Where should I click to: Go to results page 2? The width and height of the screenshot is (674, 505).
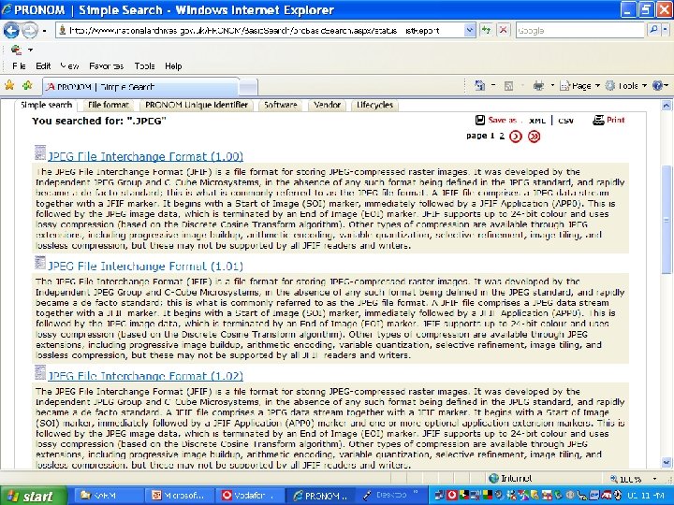pos(502,137)
